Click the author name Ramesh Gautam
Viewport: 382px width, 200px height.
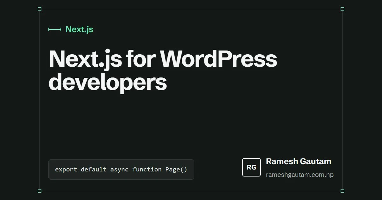299,161
